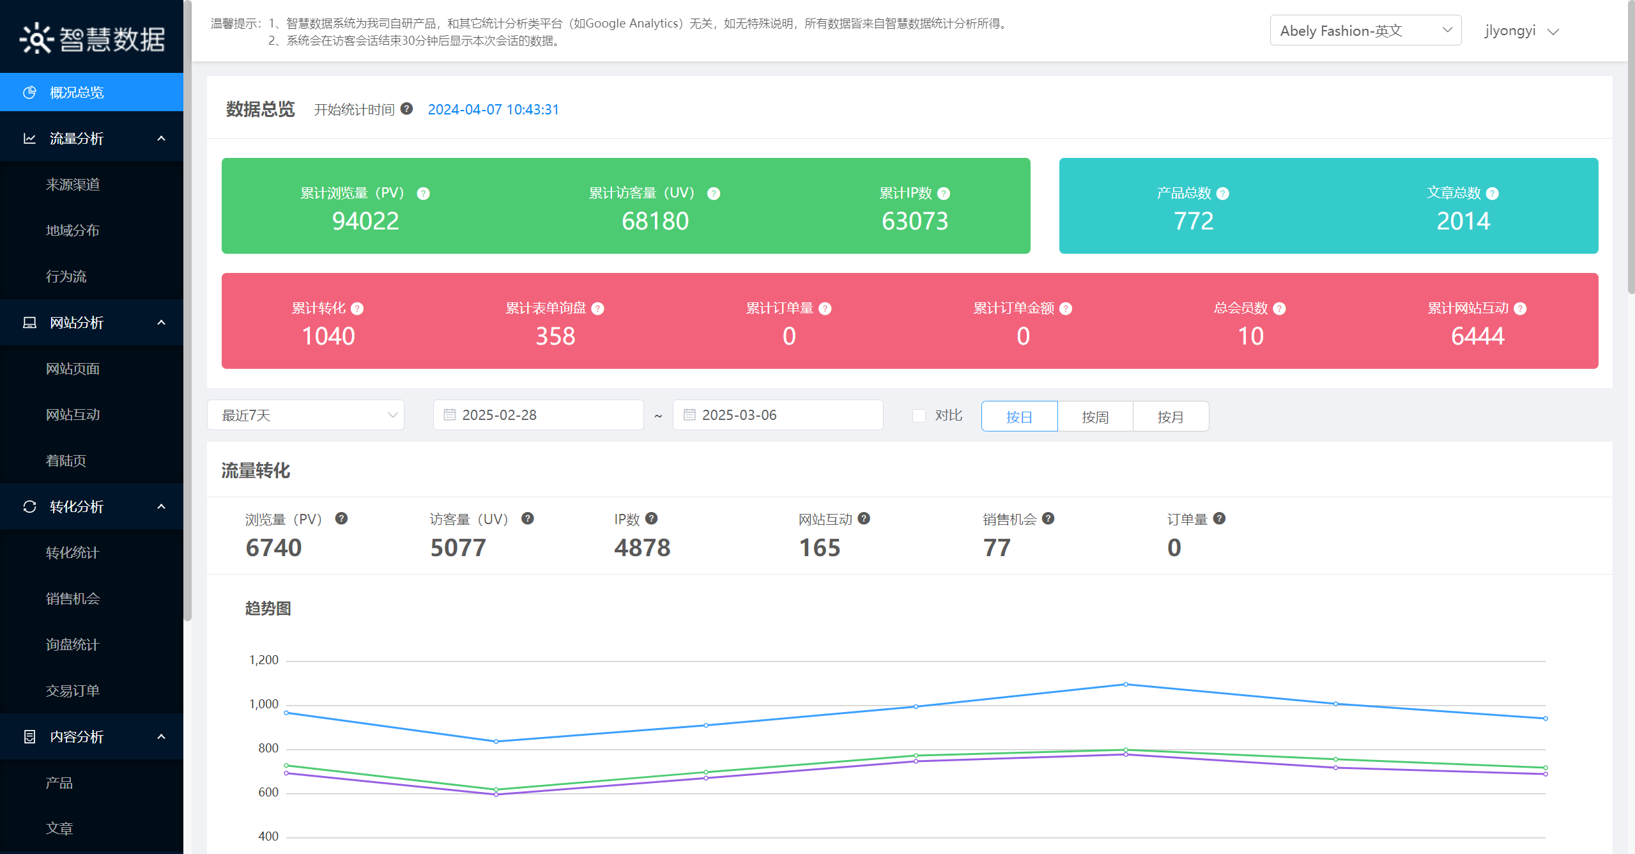Open the calendar icon in the start date field
The height and width of the screenshot is (854, 1635).
[449, 415]
